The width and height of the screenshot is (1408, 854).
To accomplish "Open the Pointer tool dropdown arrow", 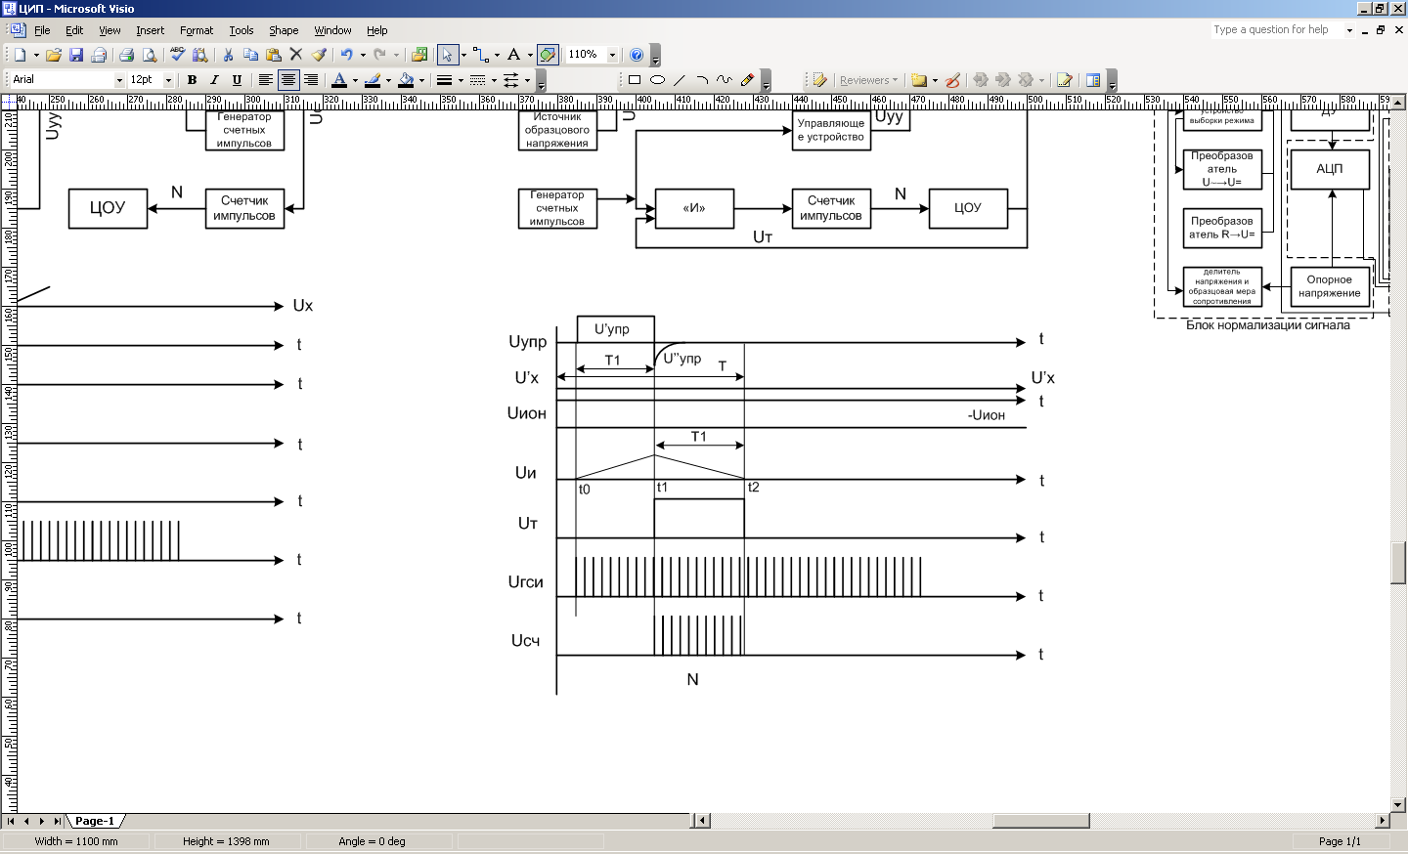I will click(463, 55).
